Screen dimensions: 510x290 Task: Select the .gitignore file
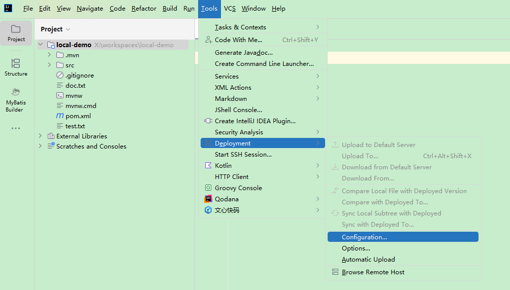[79, 76]
